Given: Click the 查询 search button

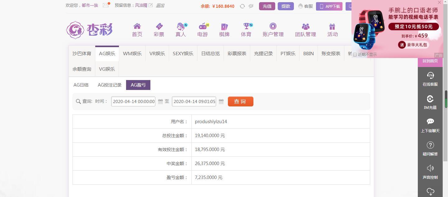Looking at the screenshot, I should [241, 101].
